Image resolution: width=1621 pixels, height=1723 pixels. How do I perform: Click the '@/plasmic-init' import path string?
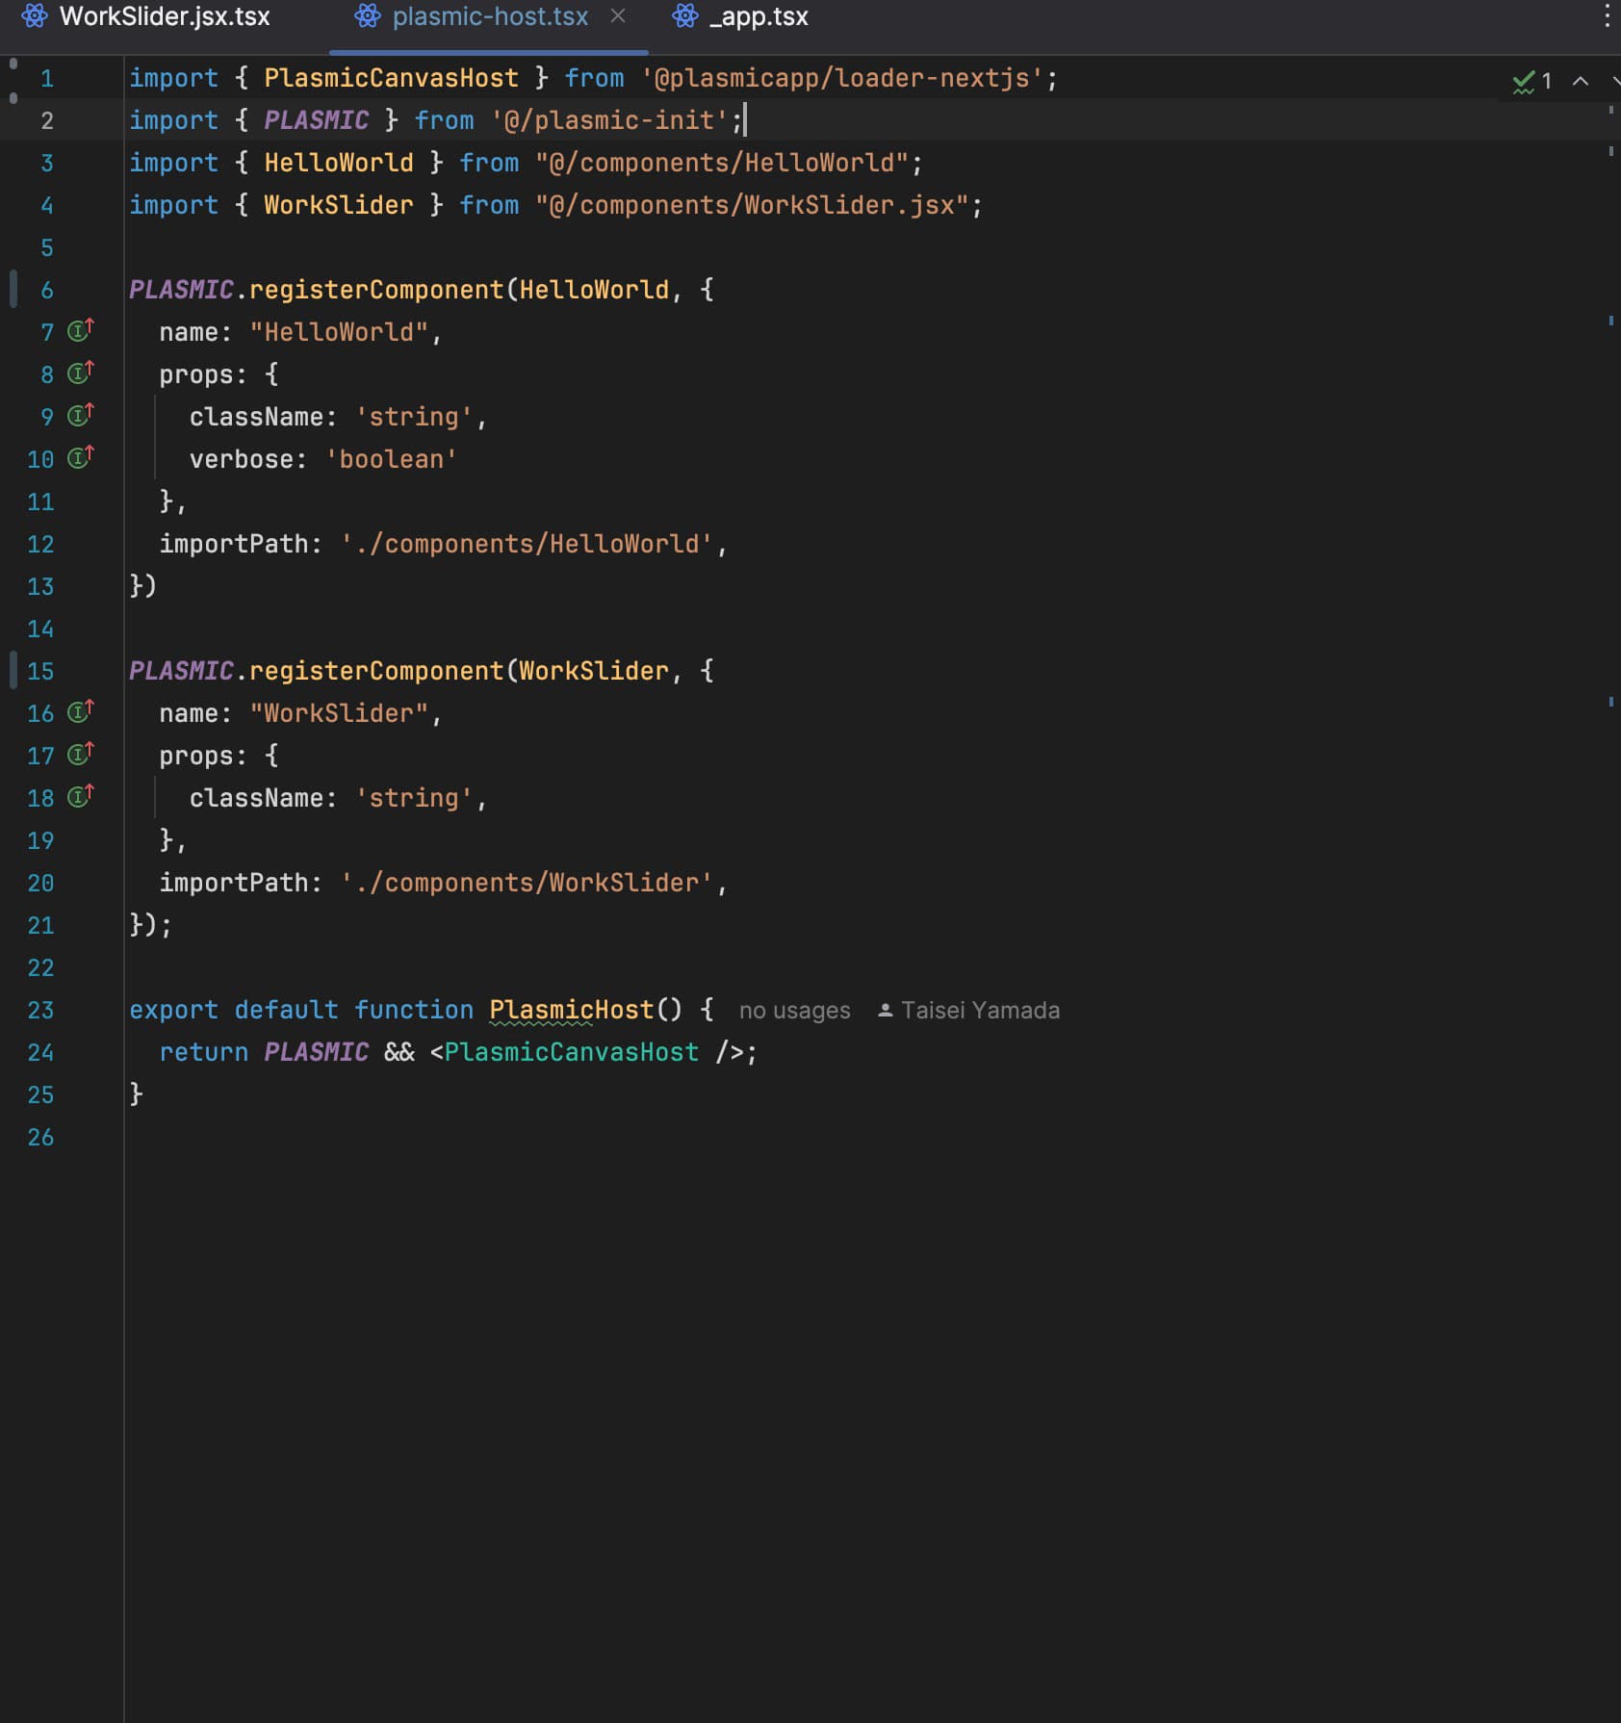pos(608,120)
